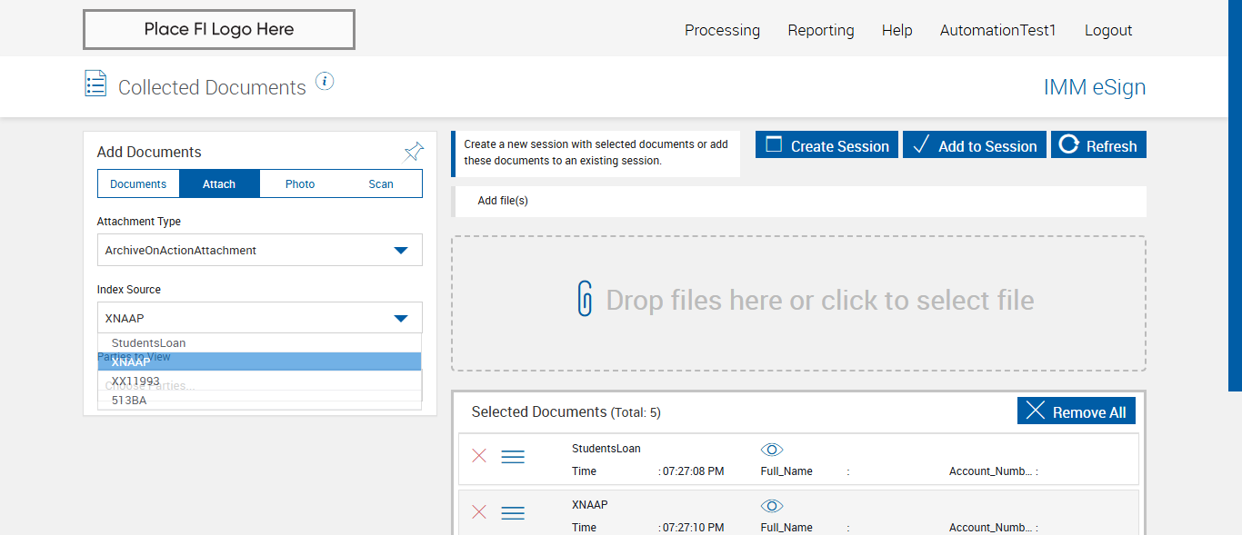Click the Add to Session button
Image resolution: width=1242 pixels, height=535 pixels.
click(x=975, y=145)
